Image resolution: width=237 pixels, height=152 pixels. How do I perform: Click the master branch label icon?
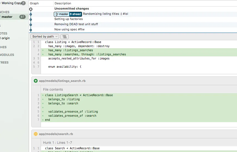57,14
